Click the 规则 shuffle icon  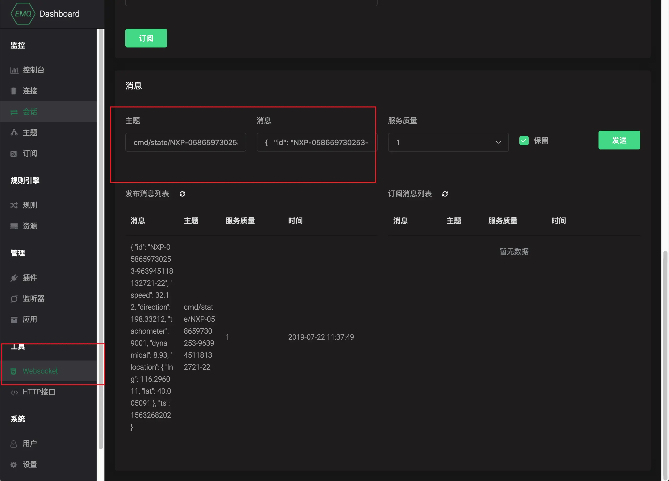(14, 205)
